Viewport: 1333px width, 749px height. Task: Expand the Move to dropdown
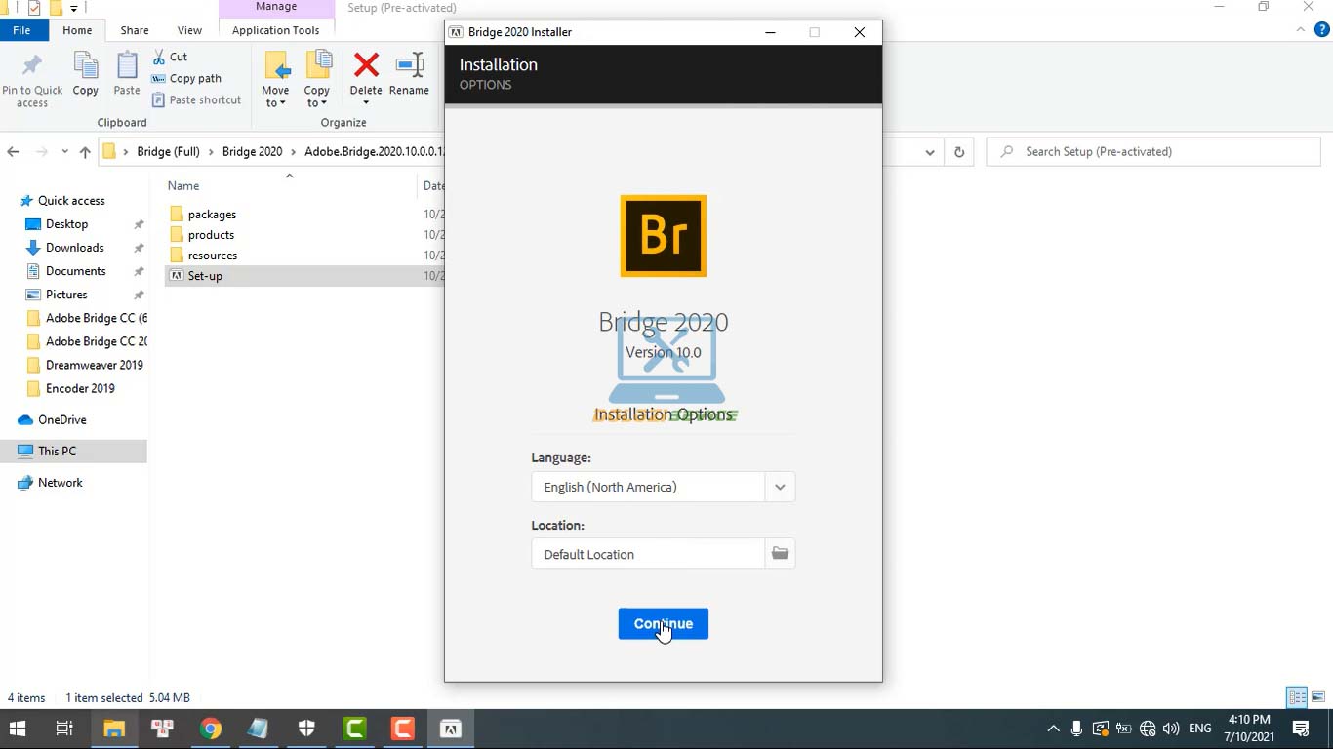tap(275, 103)
